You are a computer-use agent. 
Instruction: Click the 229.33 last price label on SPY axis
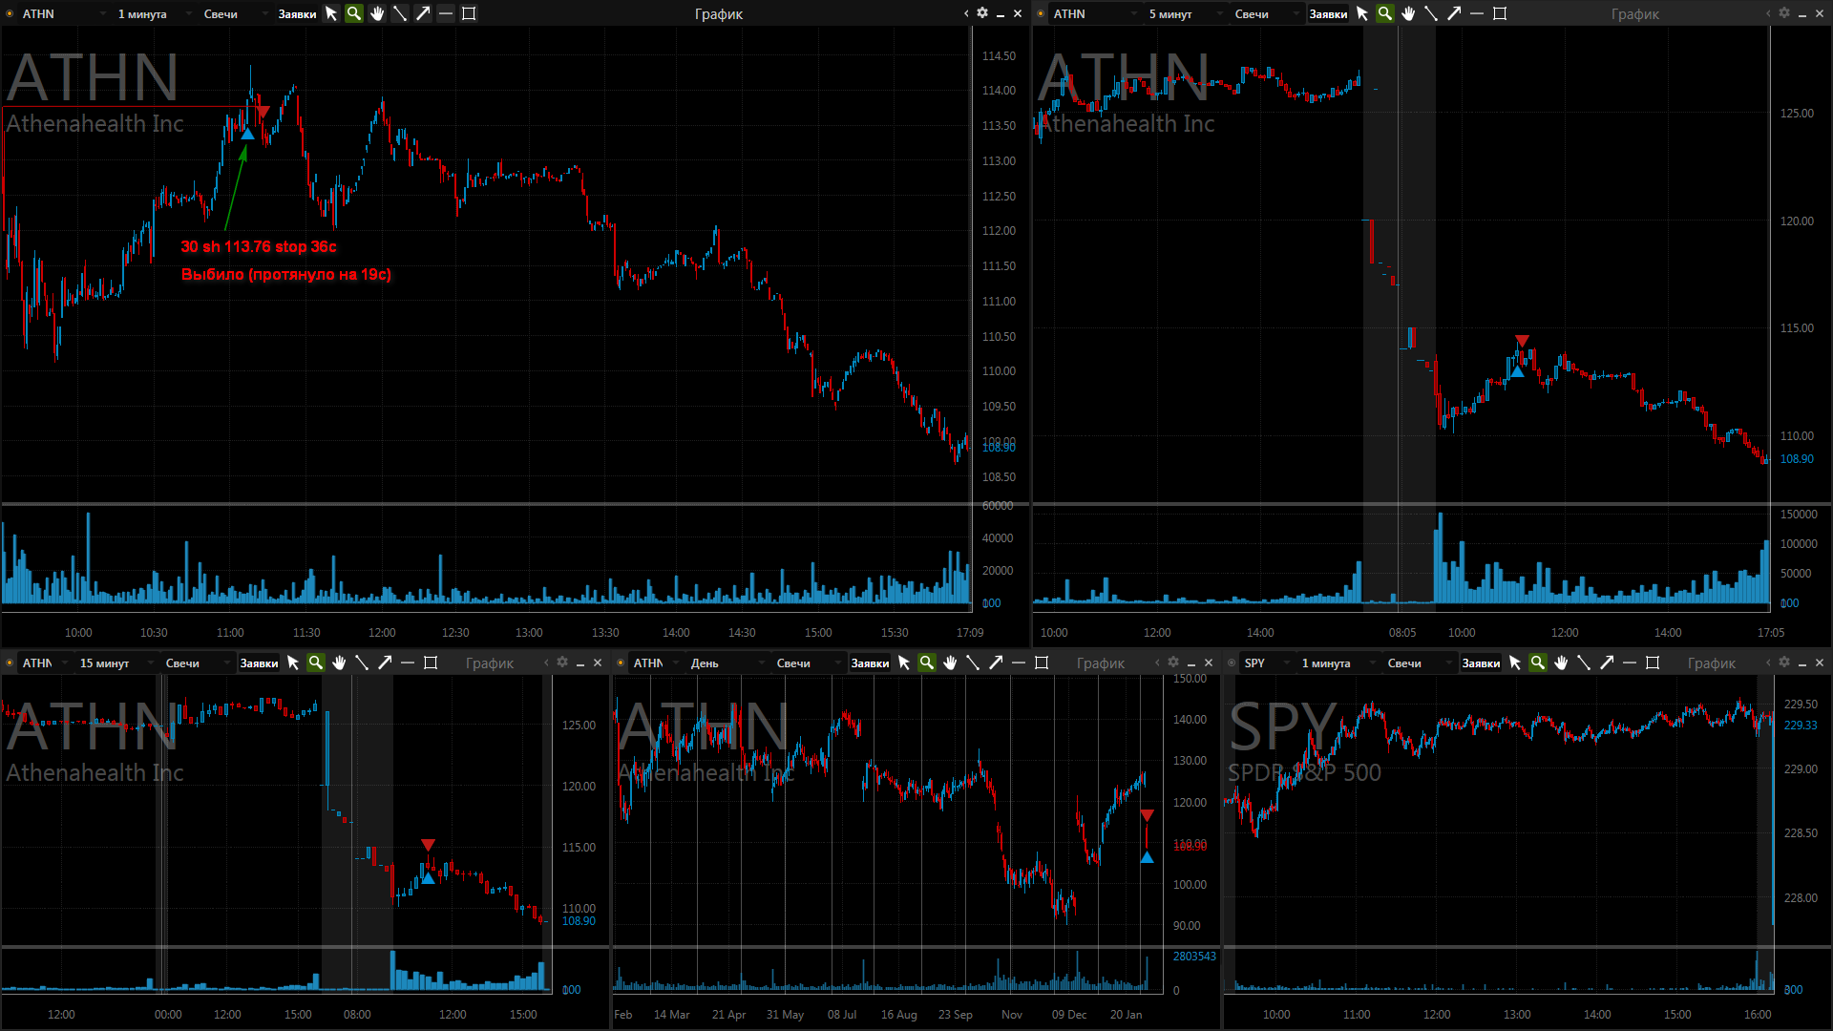click(x=1801, y=726)
